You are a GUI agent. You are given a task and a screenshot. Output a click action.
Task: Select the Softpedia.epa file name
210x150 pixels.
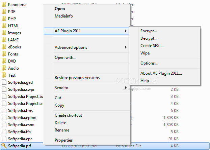pyautogui.click(x=20, y=139)
